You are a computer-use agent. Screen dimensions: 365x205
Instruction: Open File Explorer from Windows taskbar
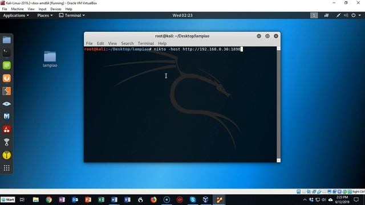[x=35, y=200]
